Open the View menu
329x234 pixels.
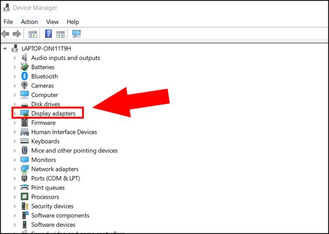[x=52, y=21]
